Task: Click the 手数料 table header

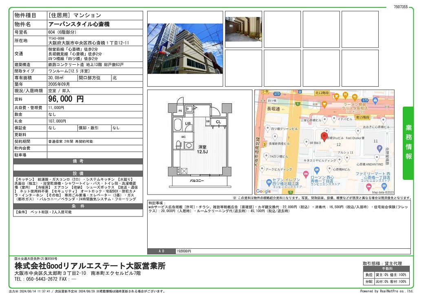Action: [x=387, y=269]
